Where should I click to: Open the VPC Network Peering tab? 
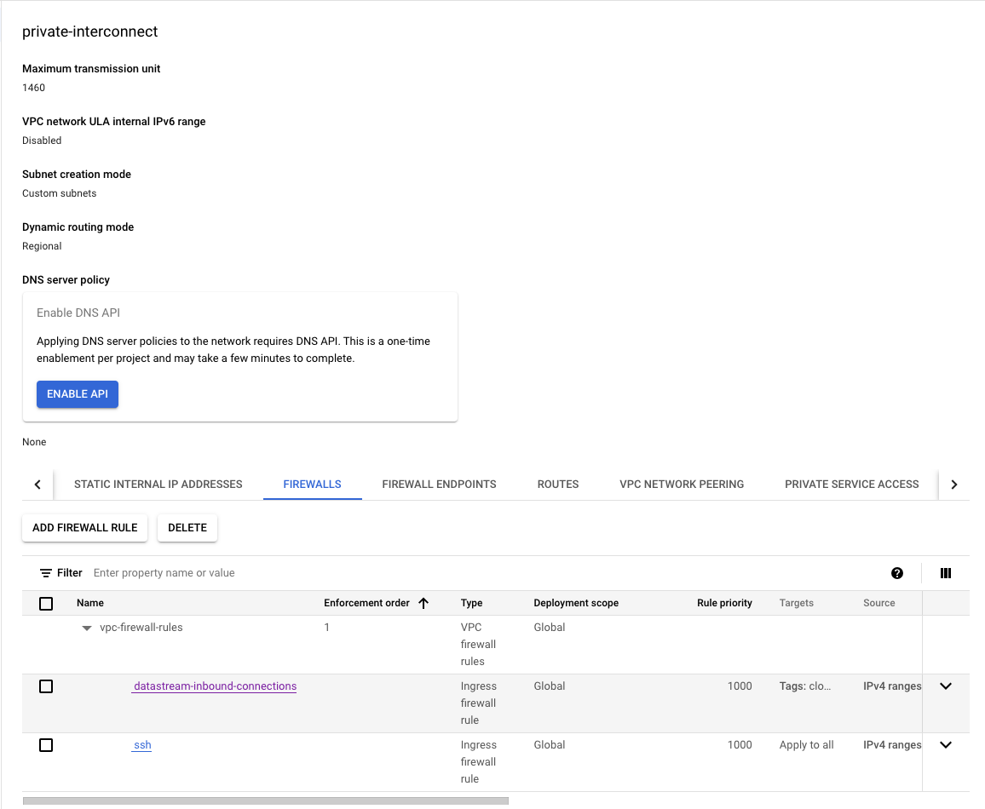[681, 484]
